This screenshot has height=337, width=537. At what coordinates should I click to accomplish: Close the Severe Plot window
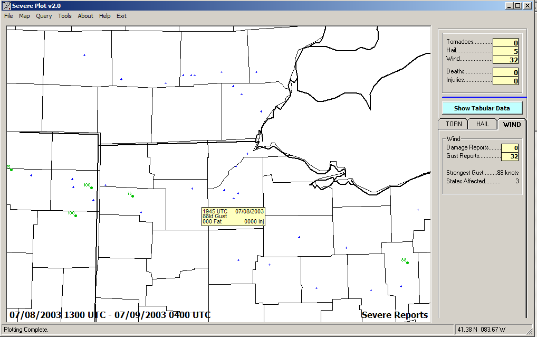pyautogui.click(x=528, y=5)
